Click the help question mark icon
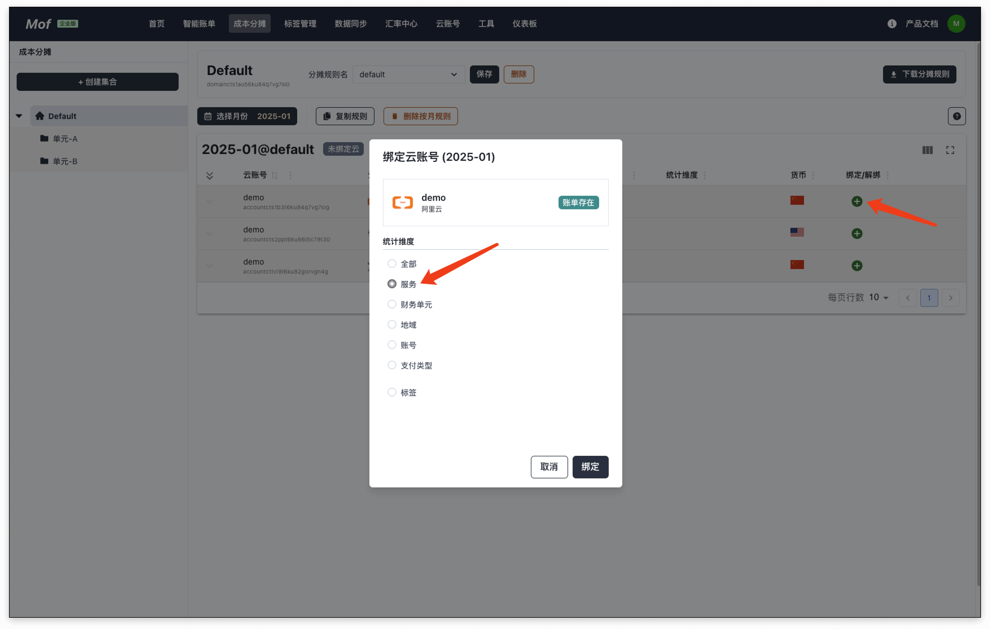 pyautogui.click(x=956, y=116)
